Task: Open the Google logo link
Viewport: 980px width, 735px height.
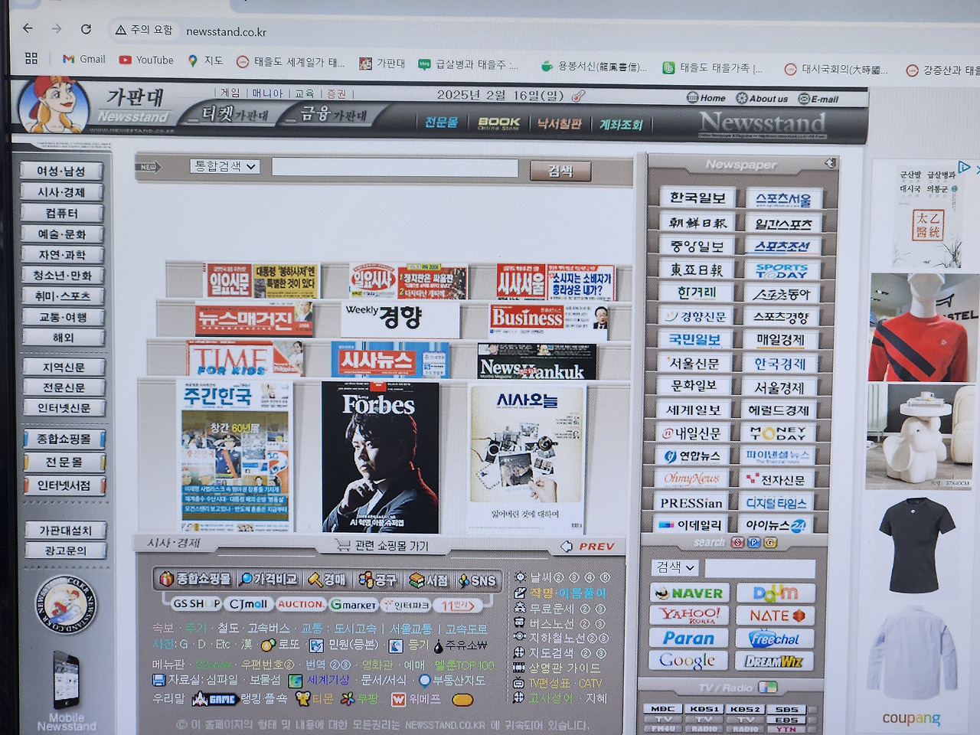Action: 688,661
